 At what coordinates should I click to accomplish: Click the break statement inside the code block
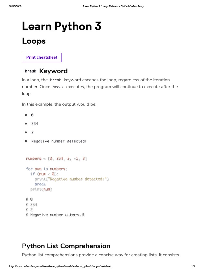point(40,184)
